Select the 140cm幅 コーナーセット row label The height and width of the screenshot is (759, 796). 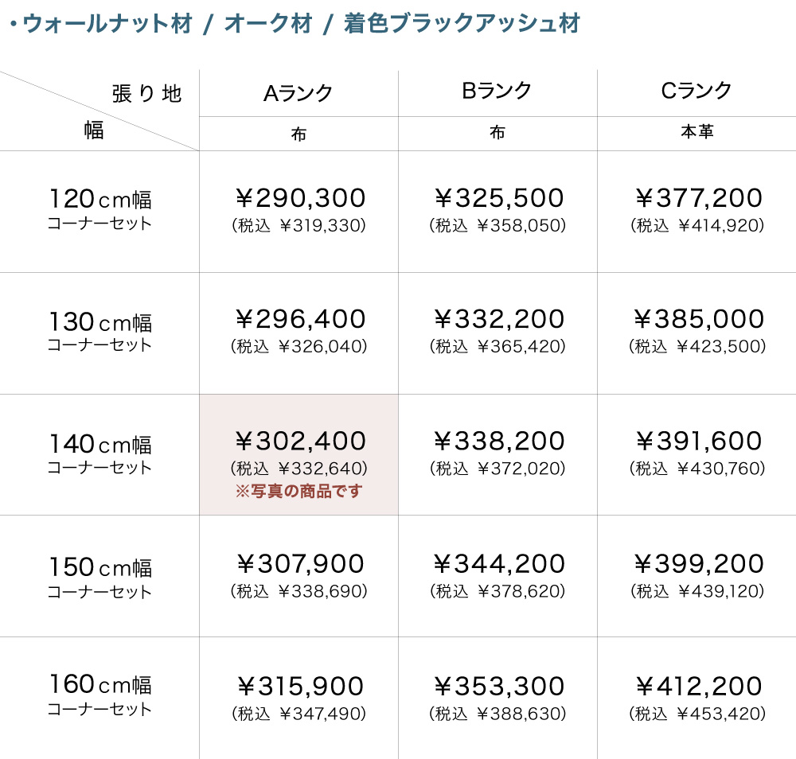coord(99,453)
